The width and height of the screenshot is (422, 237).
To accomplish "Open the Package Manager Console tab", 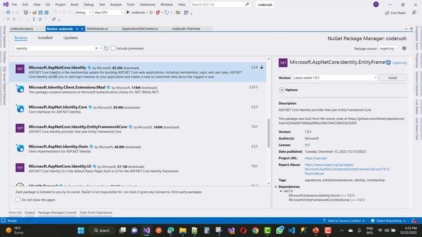I will [x=57, y=213].
